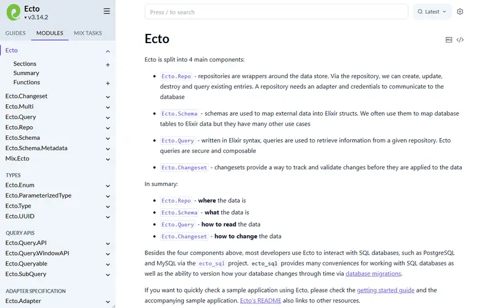
Task: Expand Ecto.Schema.Metadata chevron
Action: coord(108,148)
